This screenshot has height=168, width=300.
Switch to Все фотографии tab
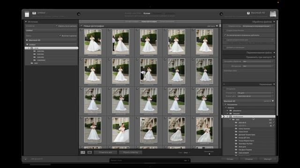(132, 21)
